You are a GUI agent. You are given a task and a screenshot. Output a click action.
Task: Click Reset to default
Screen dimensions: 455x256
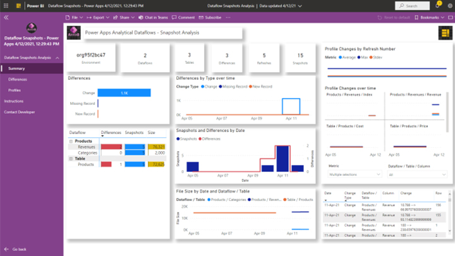[x=394, y=18]
